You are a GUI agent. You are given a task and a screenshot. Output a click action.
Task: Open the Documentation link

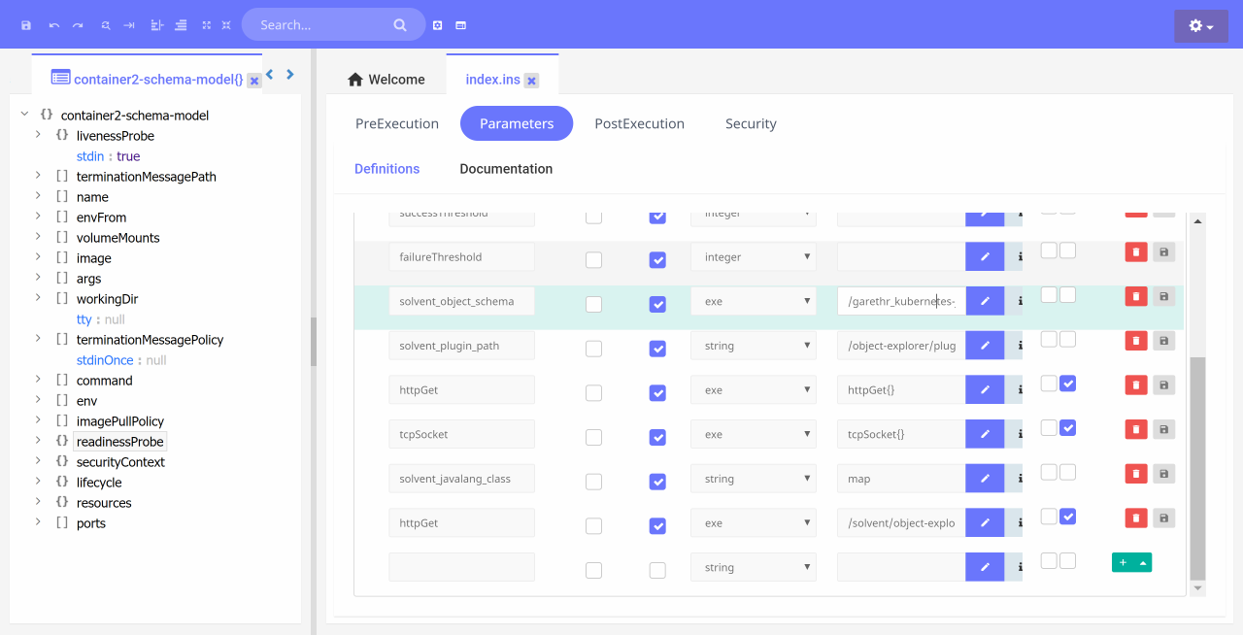pyautogui.click(x=506, y=169)
